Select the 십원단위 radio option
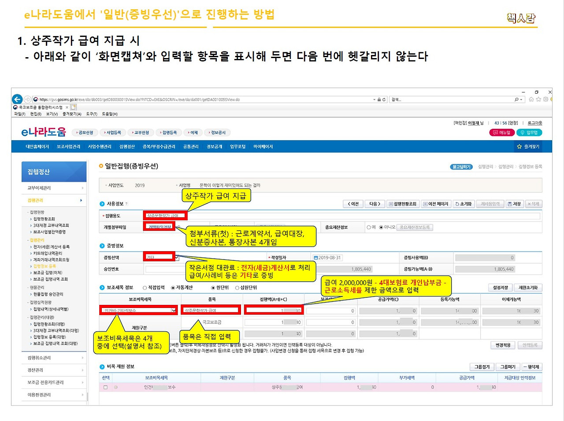564x421 pixels. click(x=237, y=288)
